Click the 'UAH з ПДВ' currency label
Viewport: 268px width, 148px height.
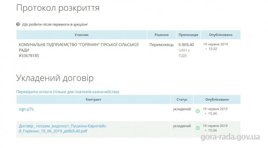[184, 53]
